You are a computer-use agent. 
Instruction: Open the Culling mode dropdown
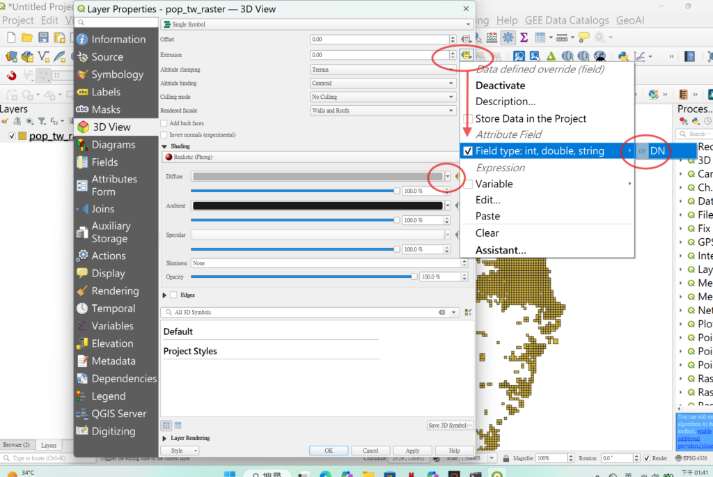click(x=383, y=97)
